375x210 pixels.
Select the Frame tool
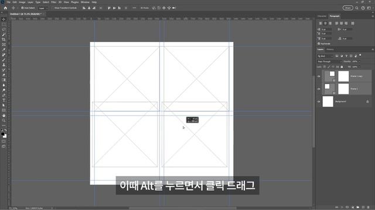click(x=4, y=44)
